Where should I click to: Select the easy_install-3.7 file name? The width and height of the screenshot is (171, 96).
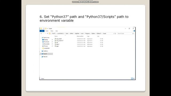click(60, 41)
